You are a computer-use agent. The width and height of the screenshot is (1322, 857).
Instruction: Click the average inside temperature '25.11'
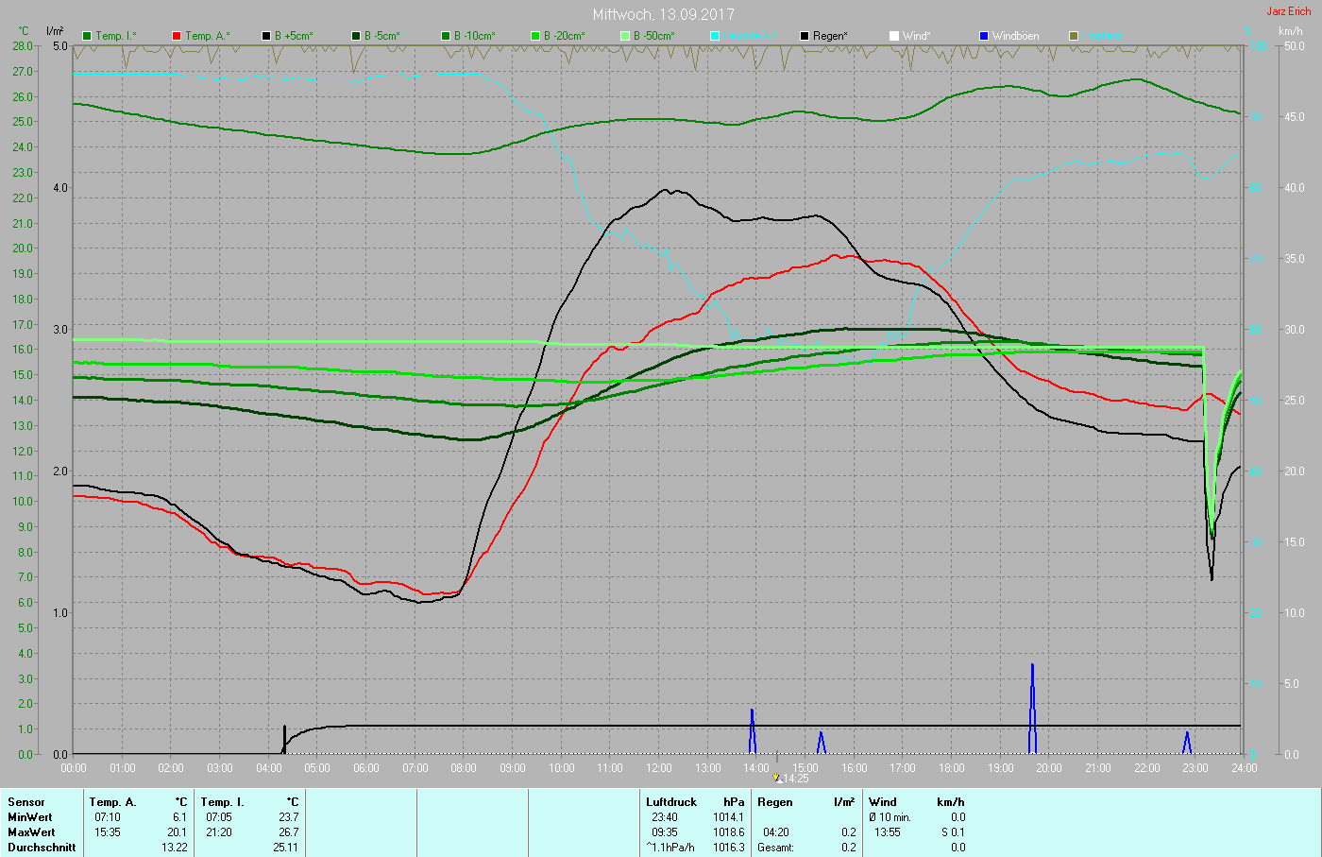285,848
